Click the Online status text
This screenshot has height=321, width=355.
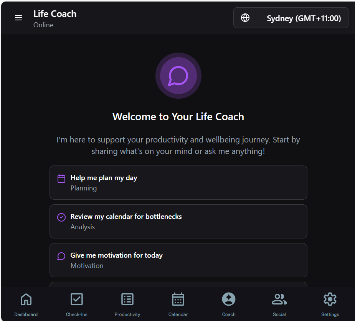coord(43,25)
